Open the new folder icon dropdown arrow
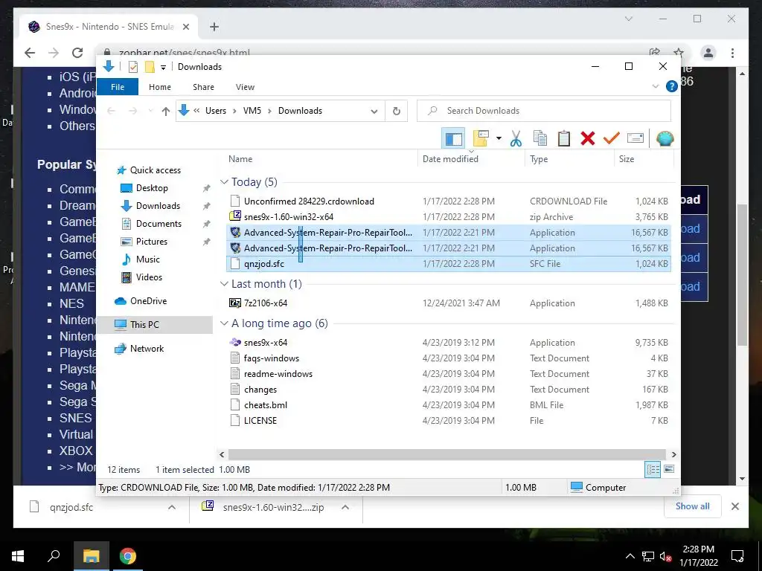Viewport: 762px width, 571px height. coord(499,139)
